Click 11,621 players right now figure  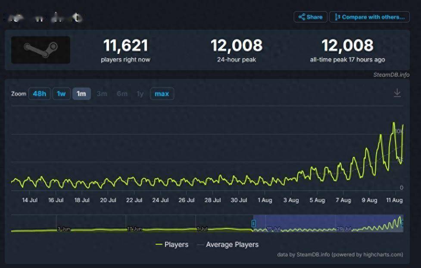126,45
